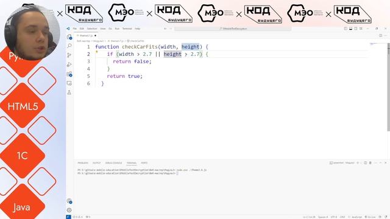390x219 pixels.
Task: Open terminal panel more actions ellipsis
Action: pyautogui.click(x=375, y=163)
